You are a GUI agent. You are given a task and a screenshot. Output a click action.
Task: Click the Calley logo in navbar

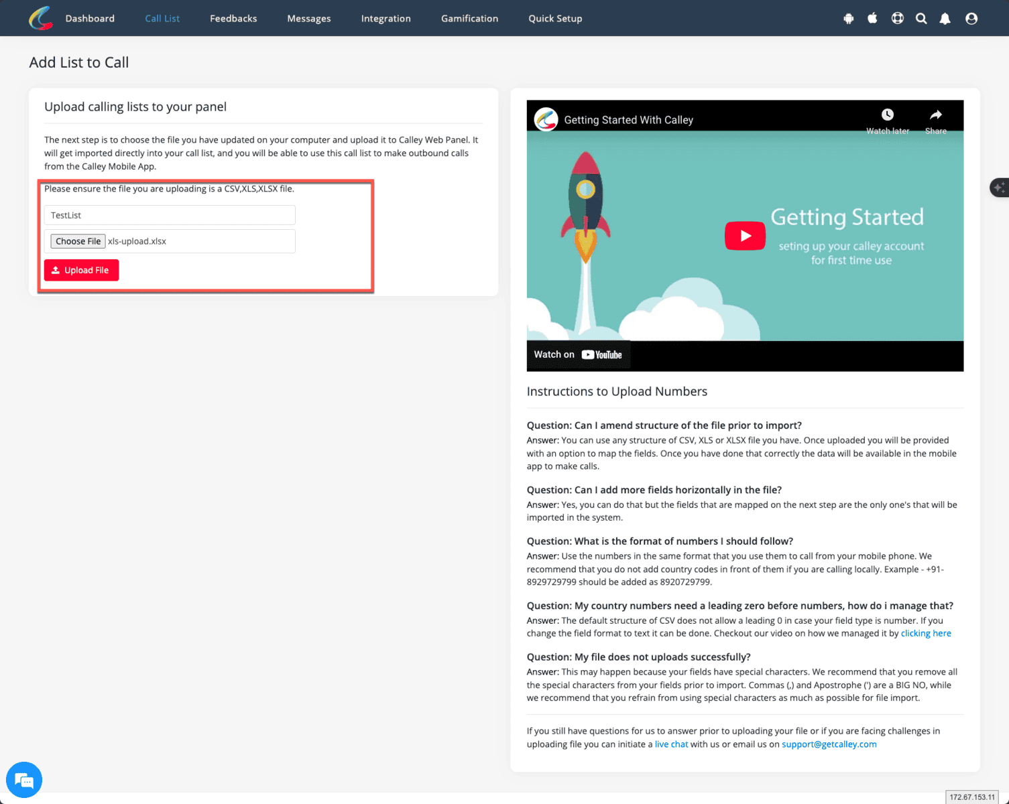pos(41,18)
